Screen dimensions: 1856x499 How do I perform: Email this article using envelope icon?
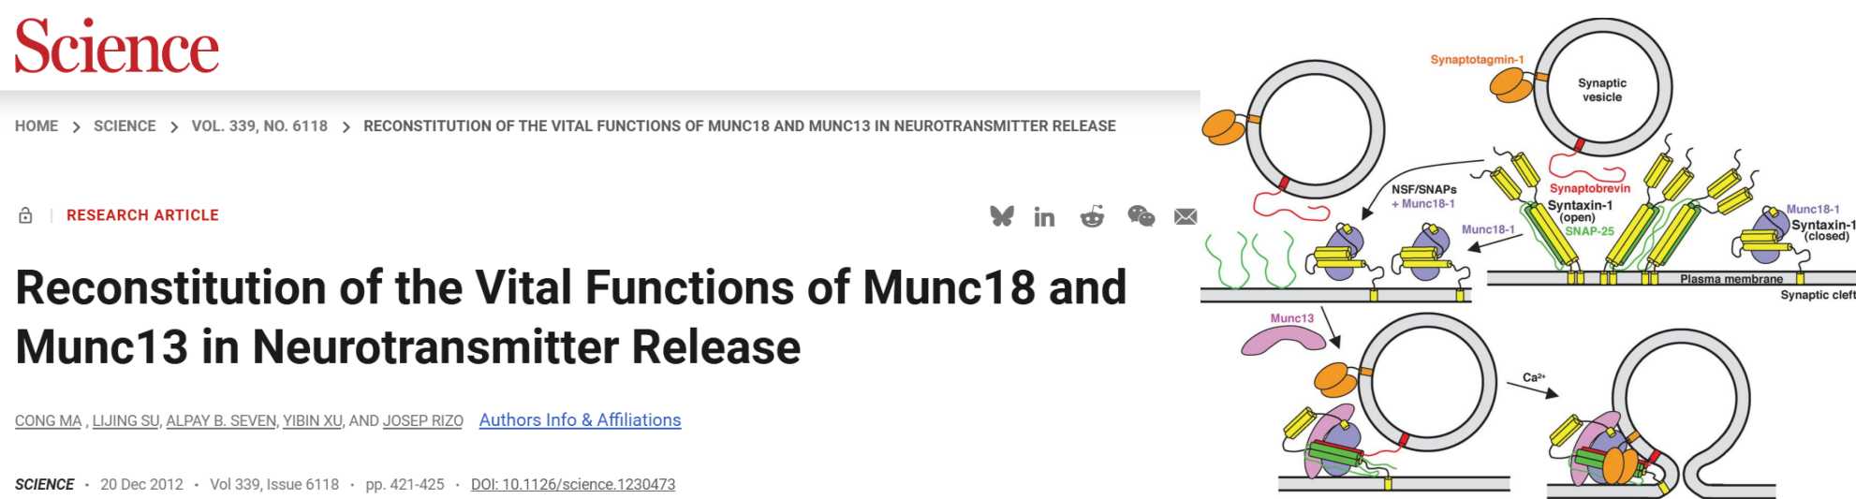[x=1186, y=216]
